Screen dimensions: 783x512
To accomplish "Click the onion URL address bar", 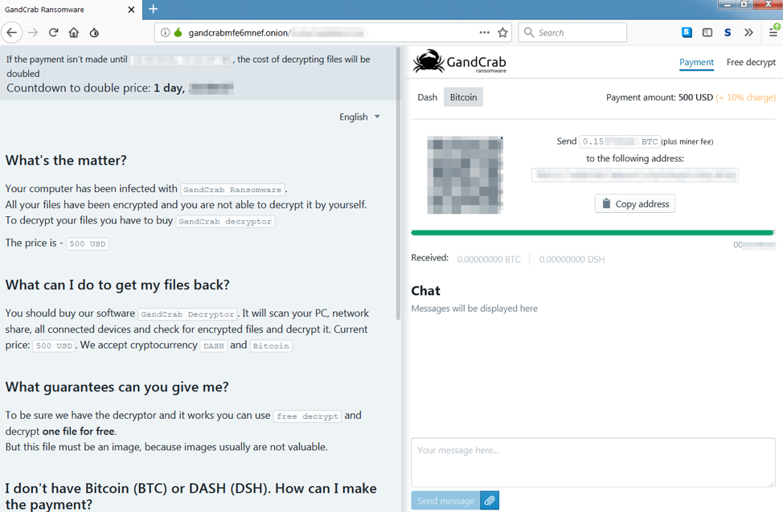I will pyautogui.click(x=332, y=33).
